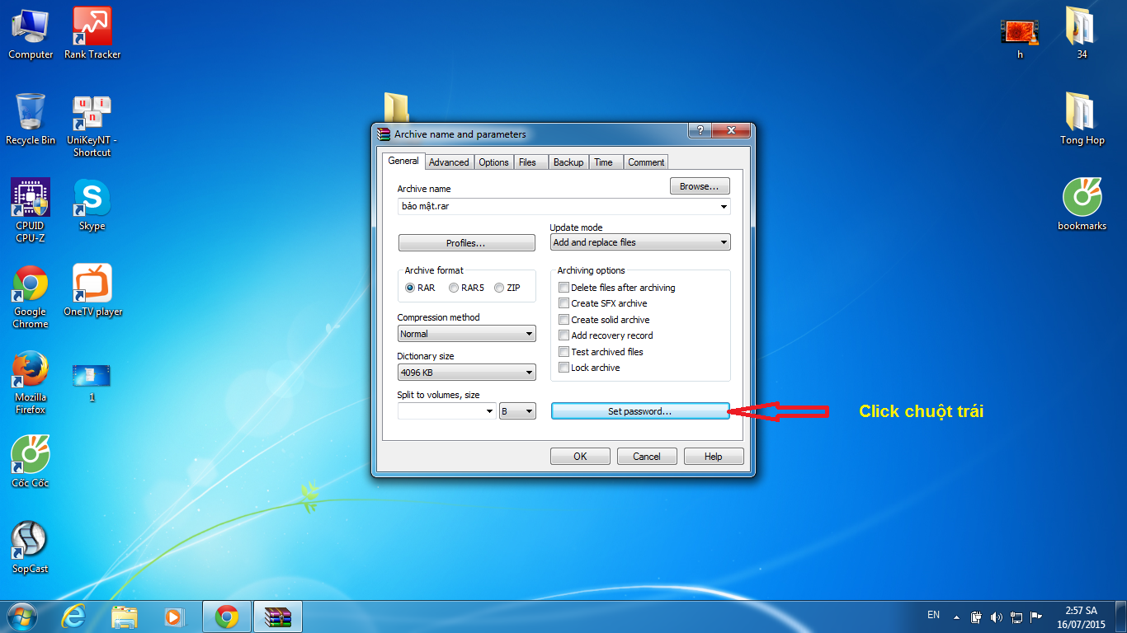Select the CPUID CPU-Z icon
This screenshot has width=1127, height=633.
point(31,210)
